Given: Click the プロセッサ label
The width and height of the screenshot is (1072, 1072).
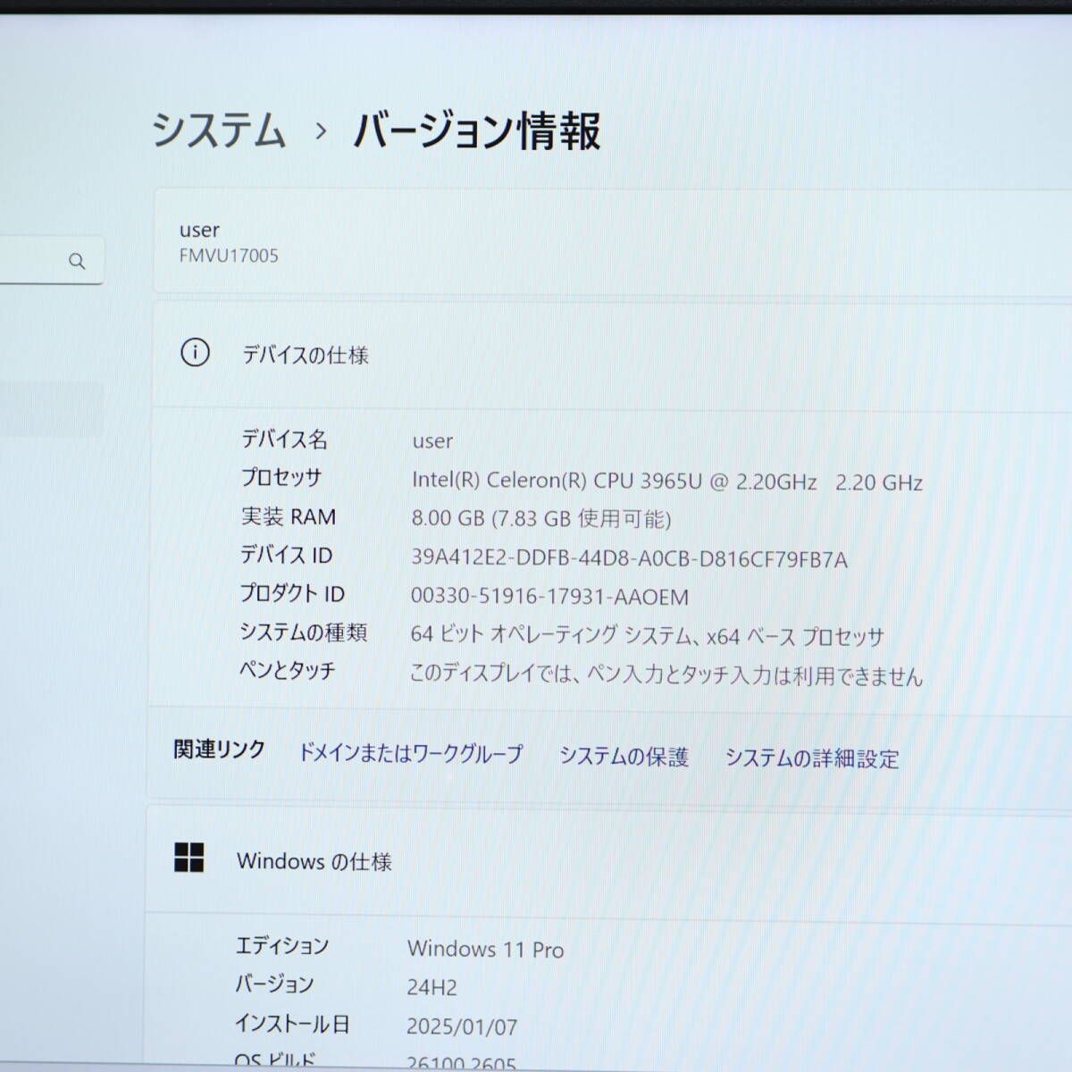Looking at the screenshot, I should click(x=281, y=477).
